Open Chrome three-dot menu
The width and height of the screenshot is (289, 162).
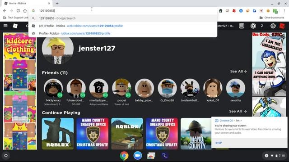tap(284, 11)
